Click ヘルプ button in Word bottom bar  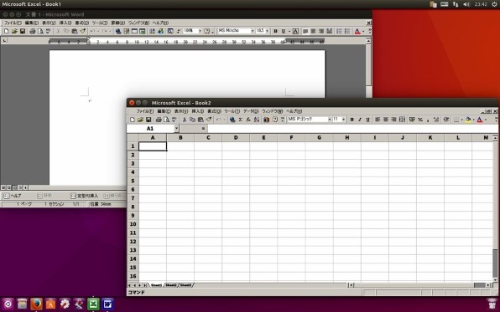coord(13,196)
